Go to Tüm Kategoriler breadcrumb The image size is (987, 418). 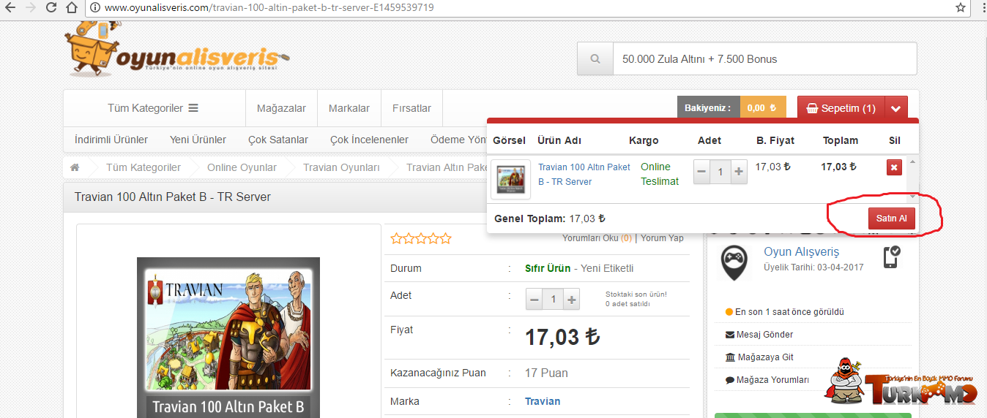144,167
